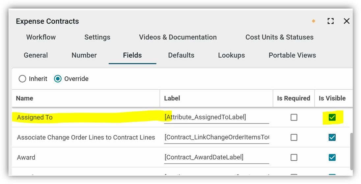Select the General tab
The width and height of the screenshot is (361, 184).
point(36,55)
